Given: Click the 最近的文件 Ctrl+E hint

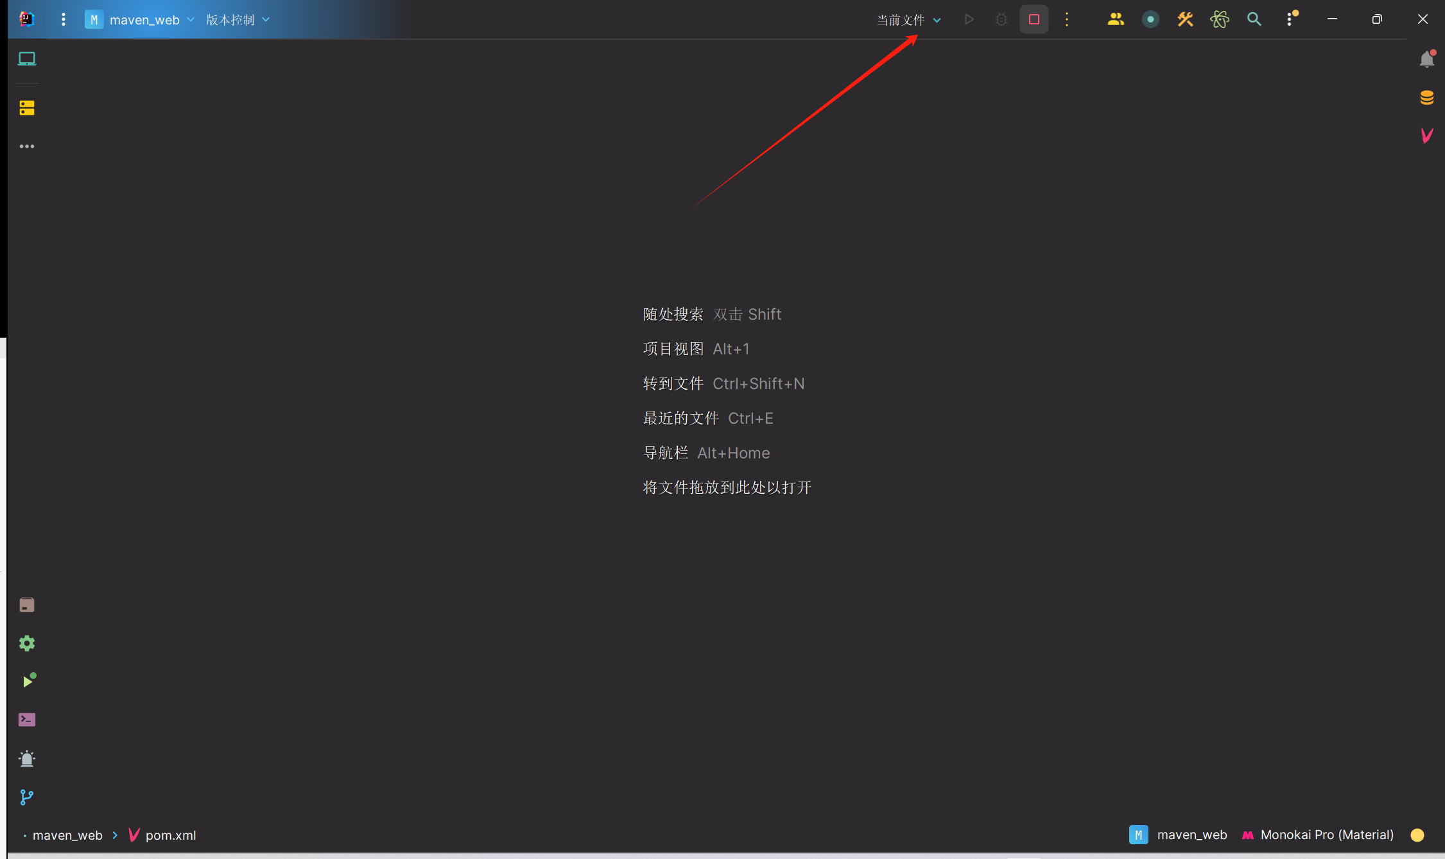Looking at the screenshot, I should pos(708,418).
